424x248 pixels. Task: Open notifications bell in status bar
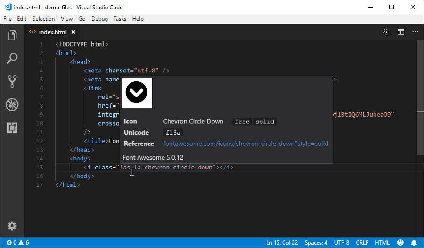coord(414,243)
